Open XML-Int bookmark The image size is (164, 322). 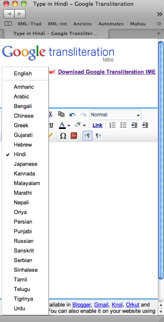click(57, 24)
